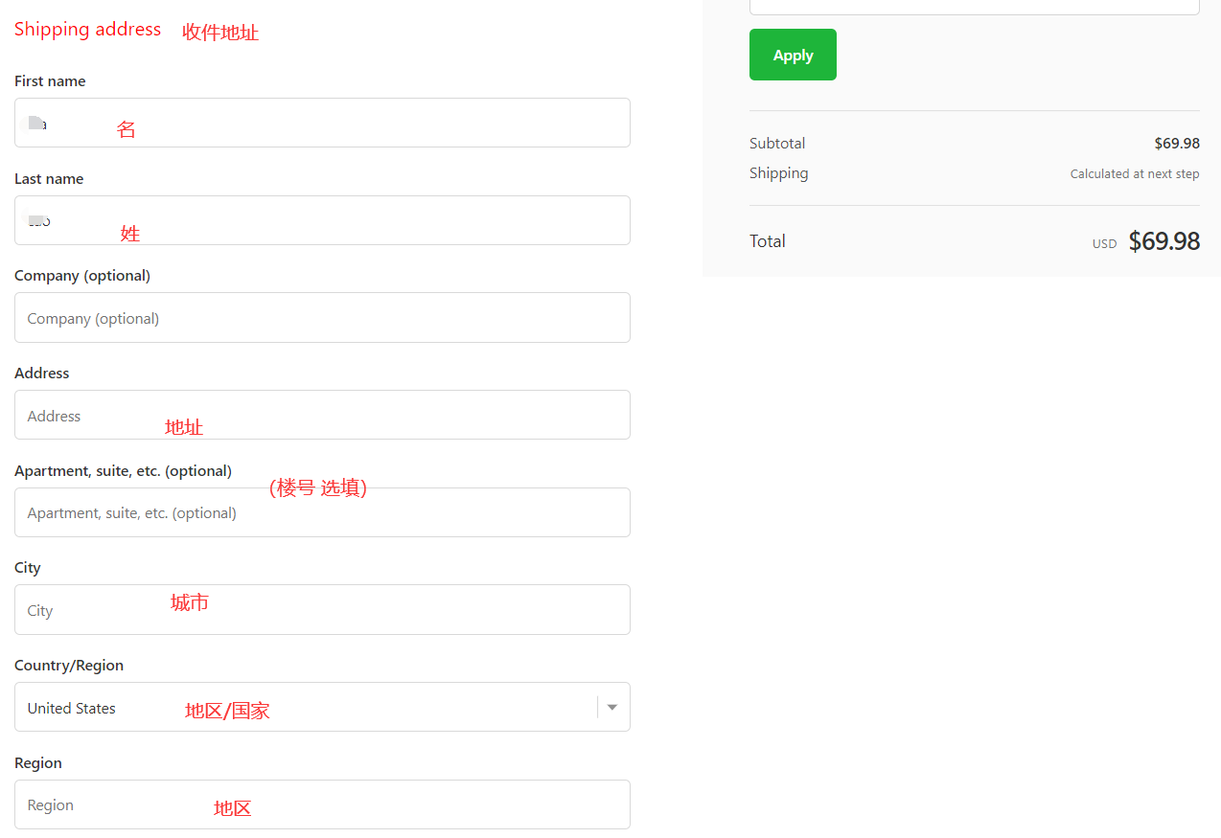Click the "USD" currency code beside the total
The image size is (1221, 838).
pyautogui.click(x=1105, y=244)
